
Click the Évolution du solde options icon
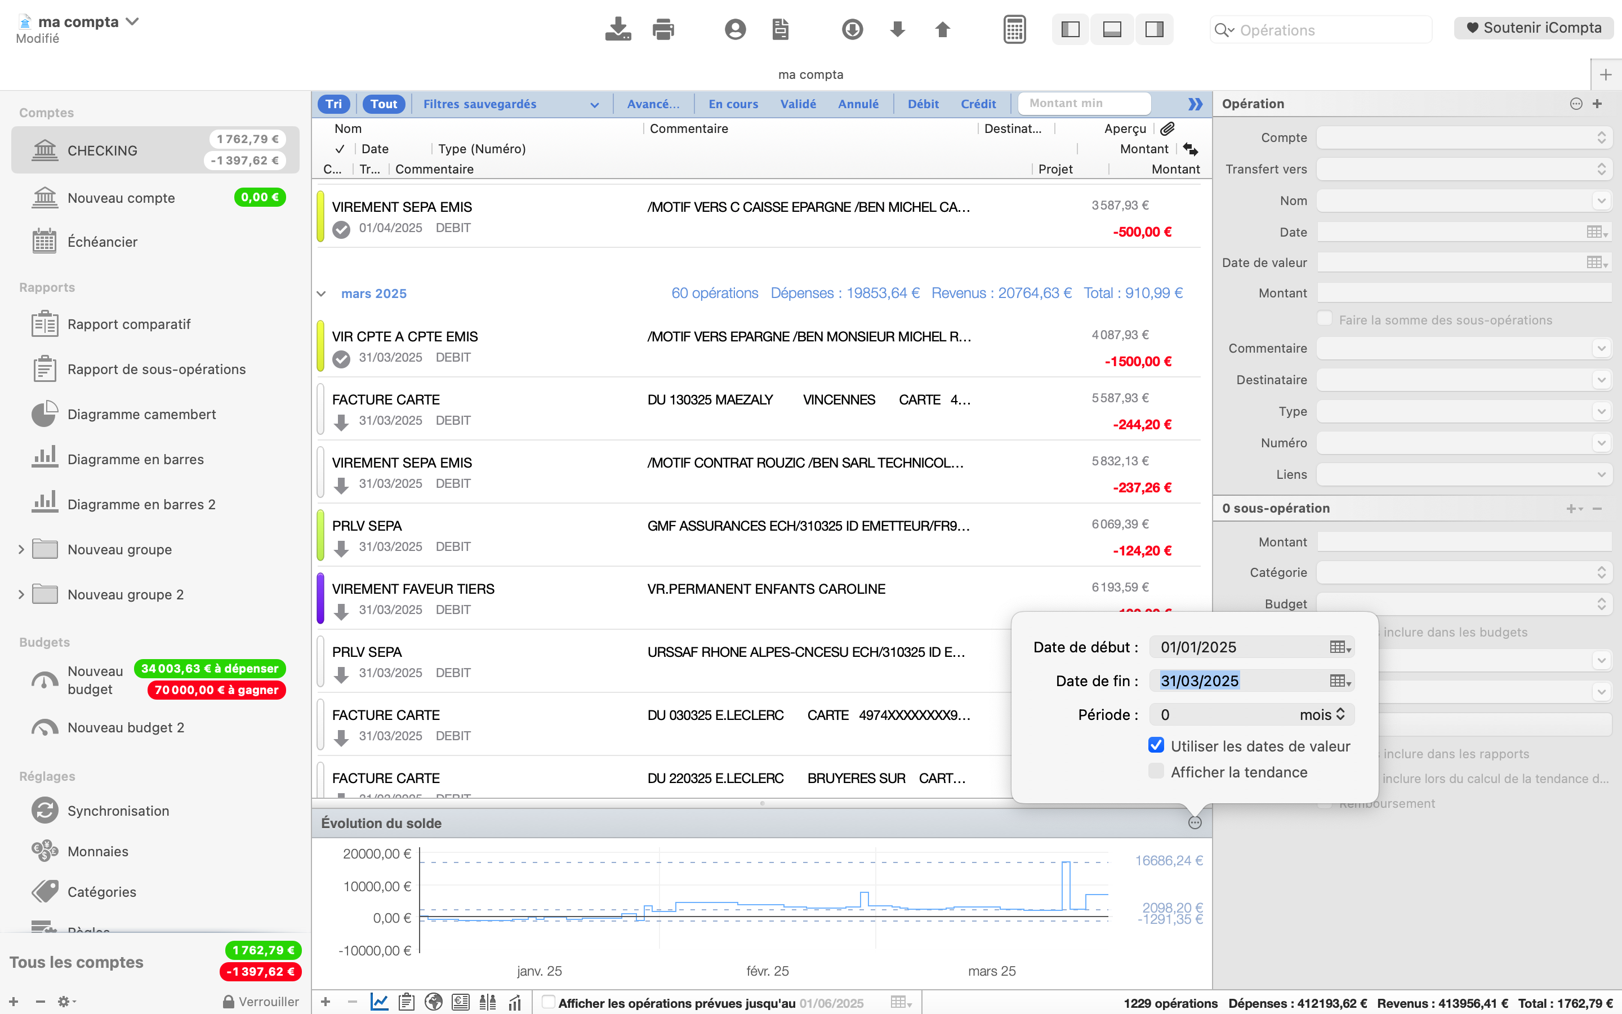1195,823
